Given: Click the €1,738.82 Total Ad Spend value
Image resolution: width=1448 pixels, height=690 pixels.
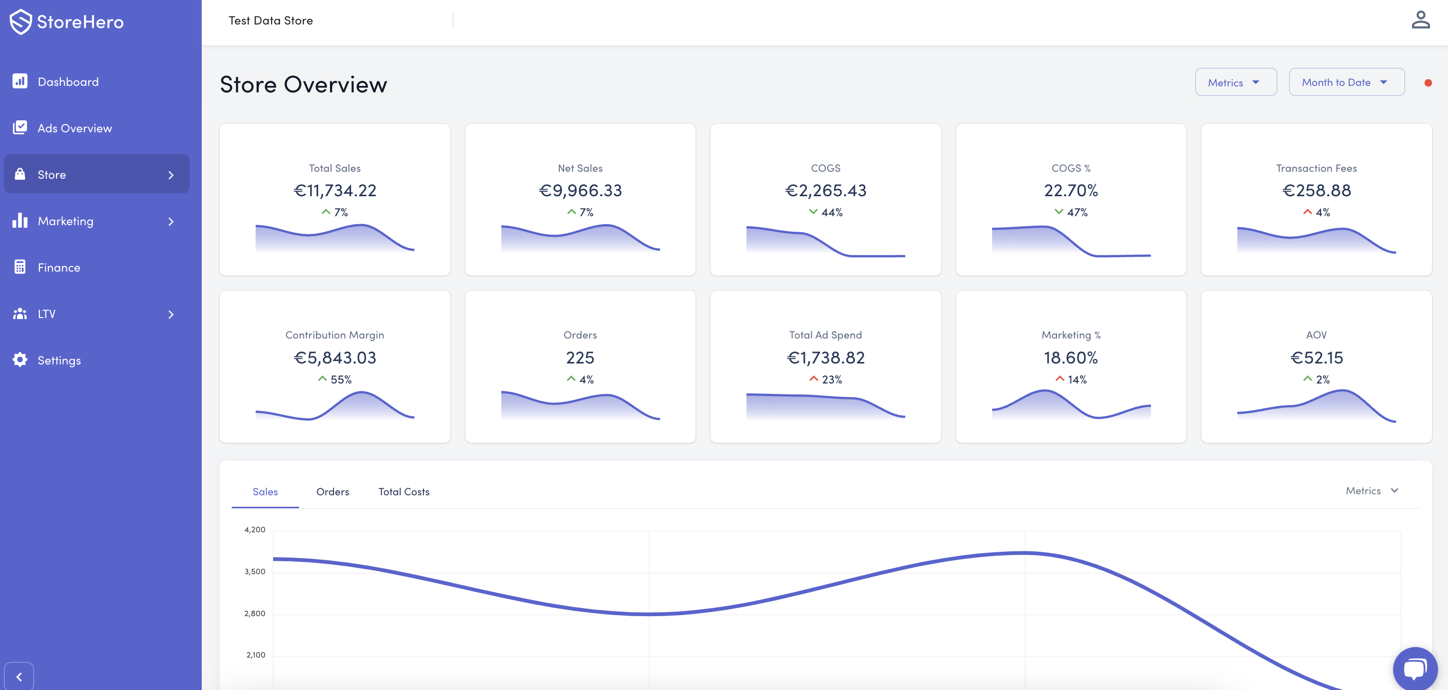Looking at the screenshot, I should [825, 357].
